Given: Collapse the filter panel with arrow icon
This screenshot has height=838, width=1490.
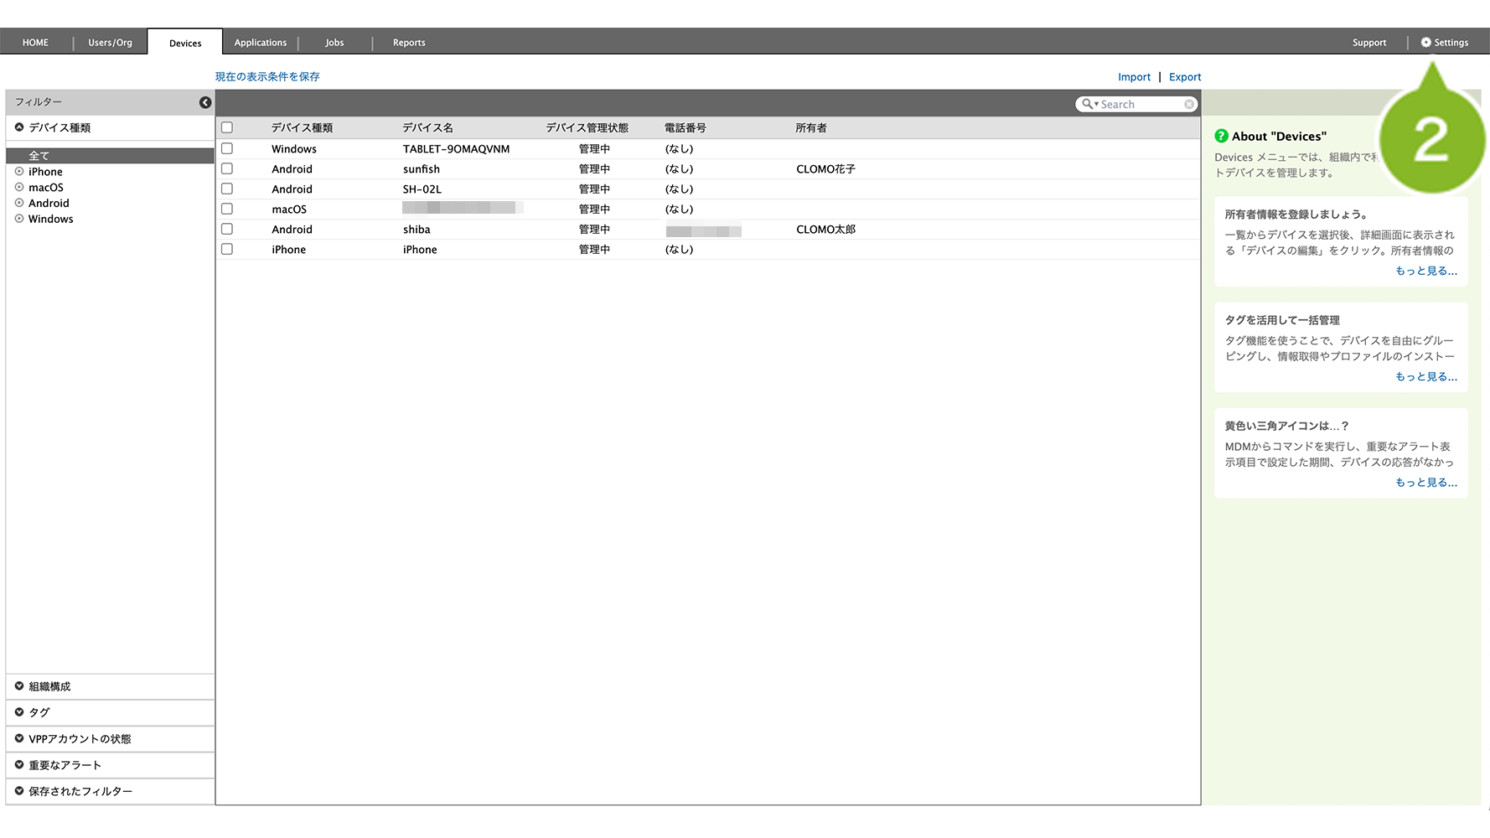Looking at the screenshot, I should [x=205, y=102].
